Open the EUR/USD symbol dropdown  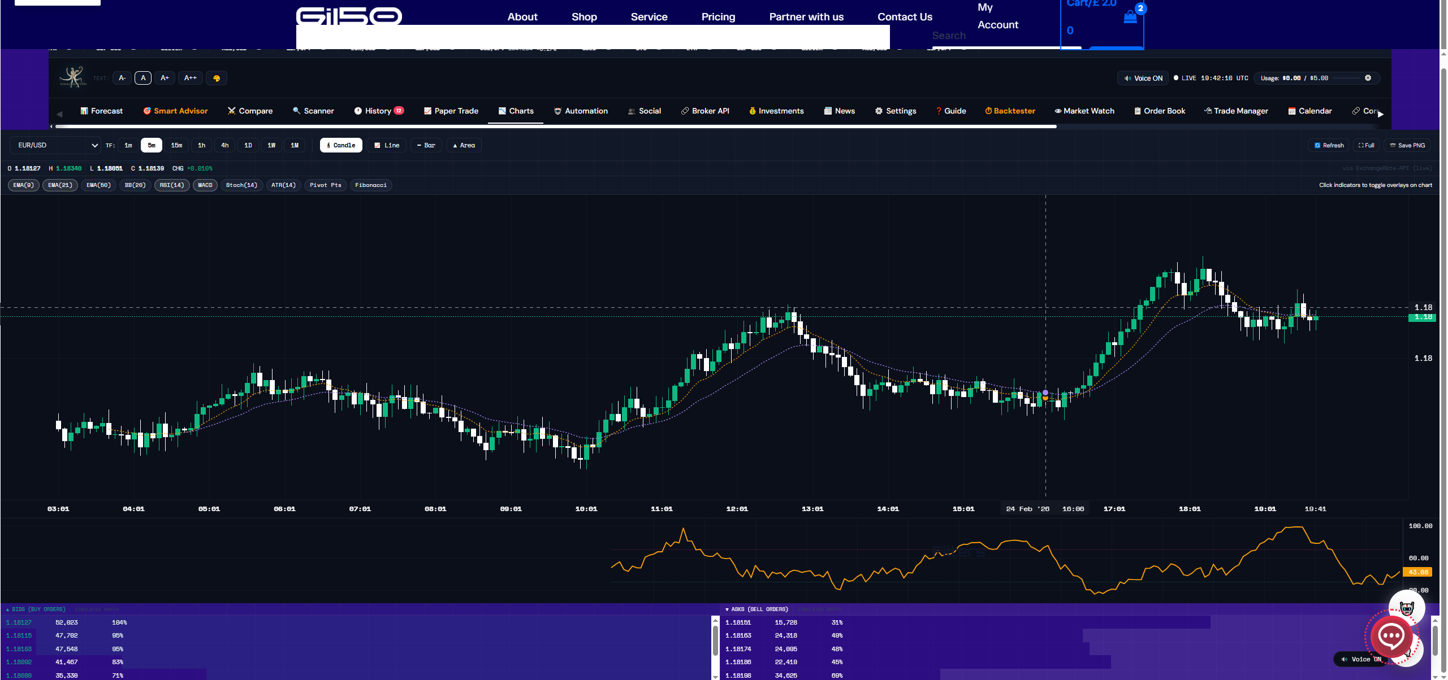coord(55,145)
